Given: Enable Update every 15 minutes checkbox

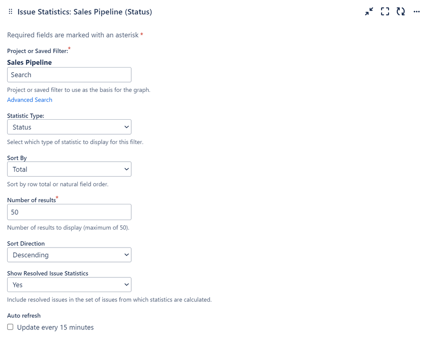Looking at the screenshot, I should click(x=10, y=327).
